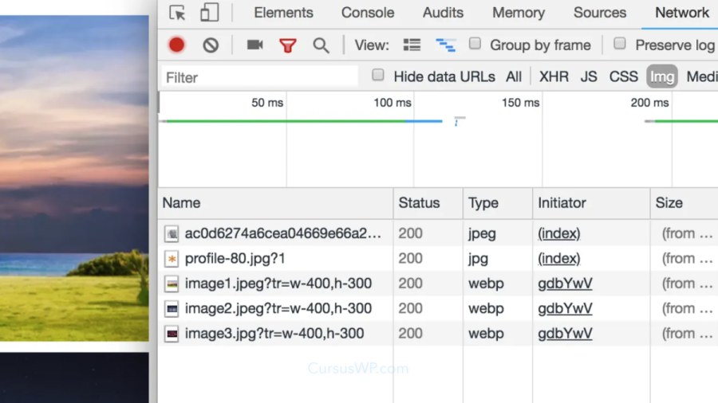Stop recording with the red record button
The height and width of the screenshot is (403, 718).
click(177, 45)
